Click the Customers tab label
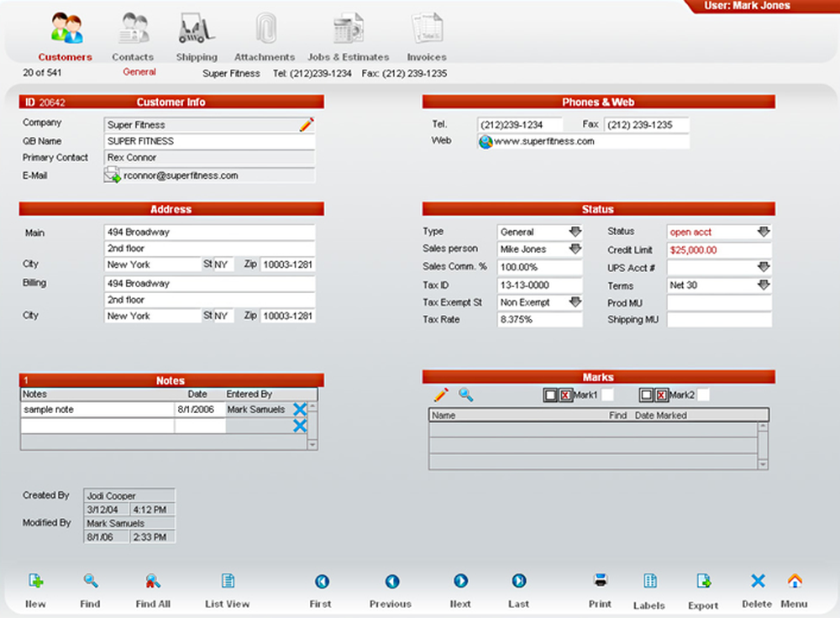The width and height of the screenshot is (840, 618). 65,57
